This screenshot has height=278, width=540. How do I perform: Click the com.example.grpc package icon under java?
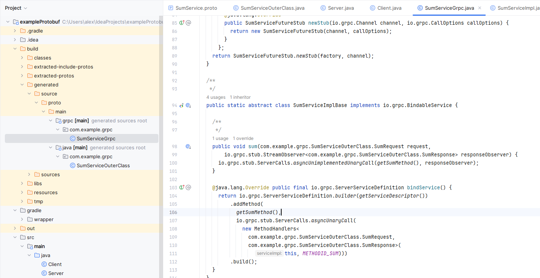pyautogui.click(x=65, y=156)
